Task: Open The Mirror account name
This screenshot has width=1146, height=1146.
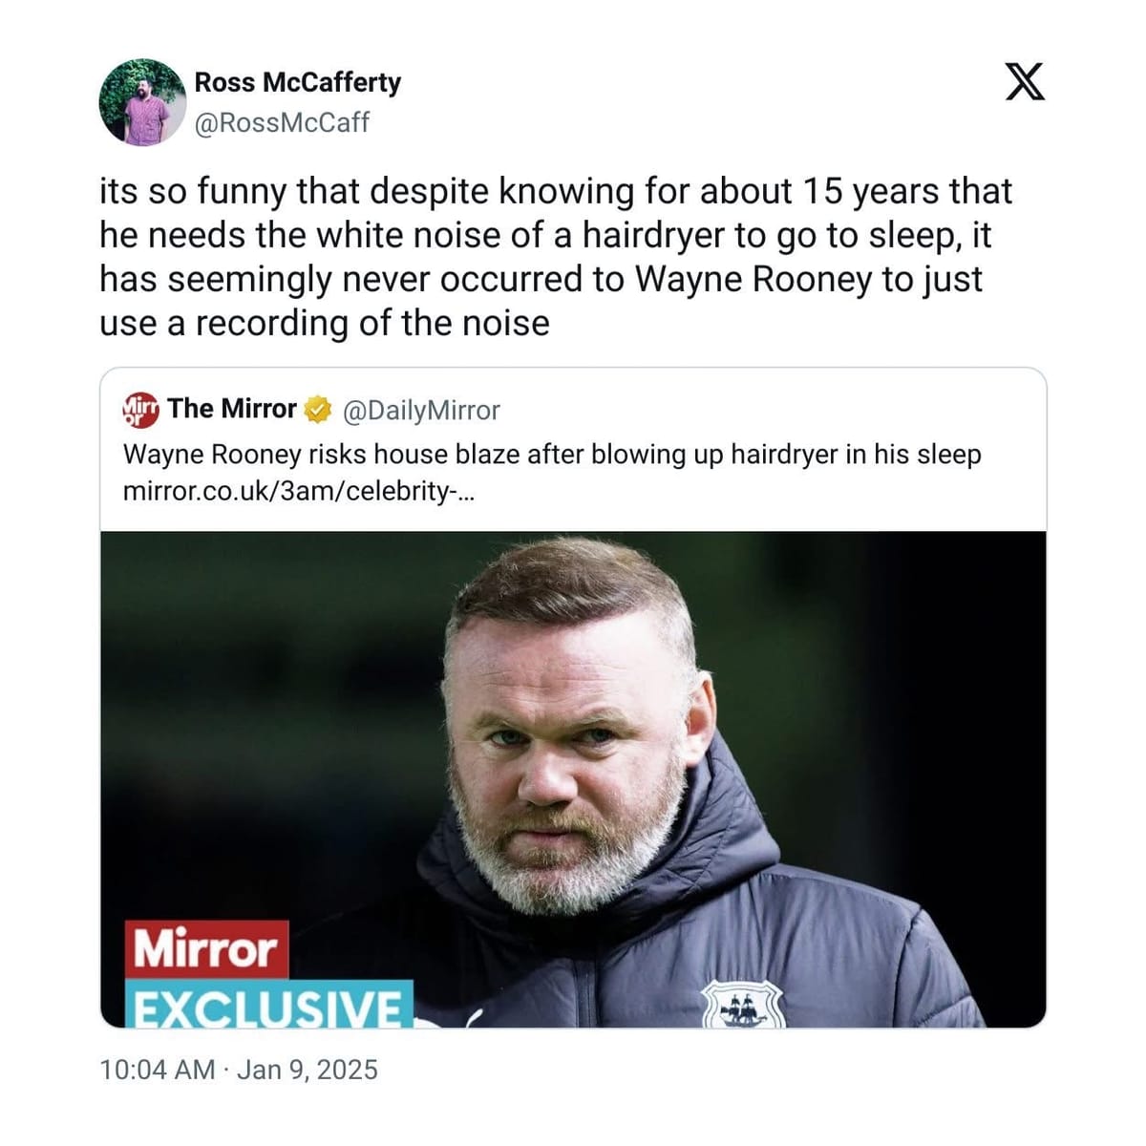Action: pos(232,409)
